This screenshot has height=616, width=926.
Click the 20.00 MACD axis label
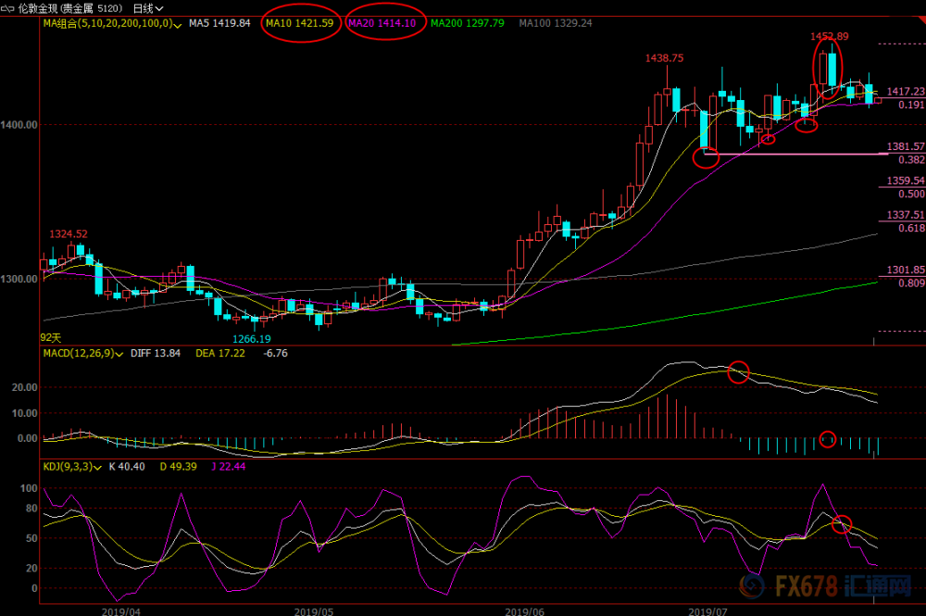pos(25,387)
